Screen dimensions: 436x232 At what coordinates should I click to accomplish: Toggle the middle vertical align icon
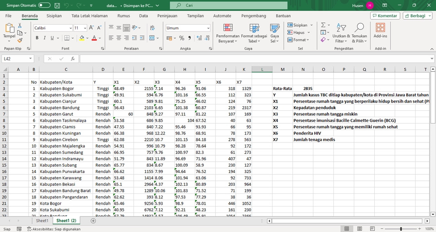click(x=119, y=28)
